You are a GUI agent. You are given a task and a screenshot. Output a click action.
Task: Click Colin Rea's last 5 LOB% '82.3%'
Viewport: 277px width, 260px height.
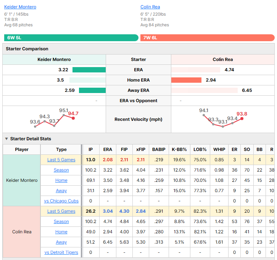click(200, 211)
